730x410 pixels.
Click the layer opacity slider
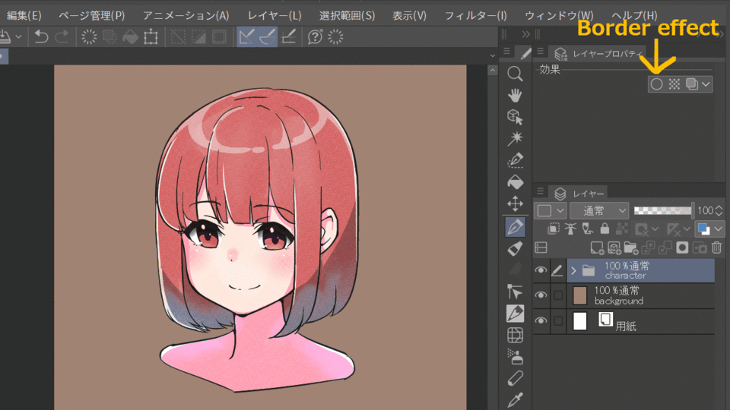click(x=662, y=210)
